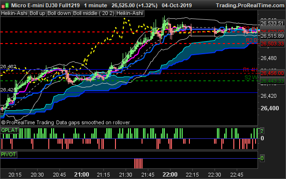Click the 26,533.51 price label on the axis

pyautogui.click(x=272, y=23)
